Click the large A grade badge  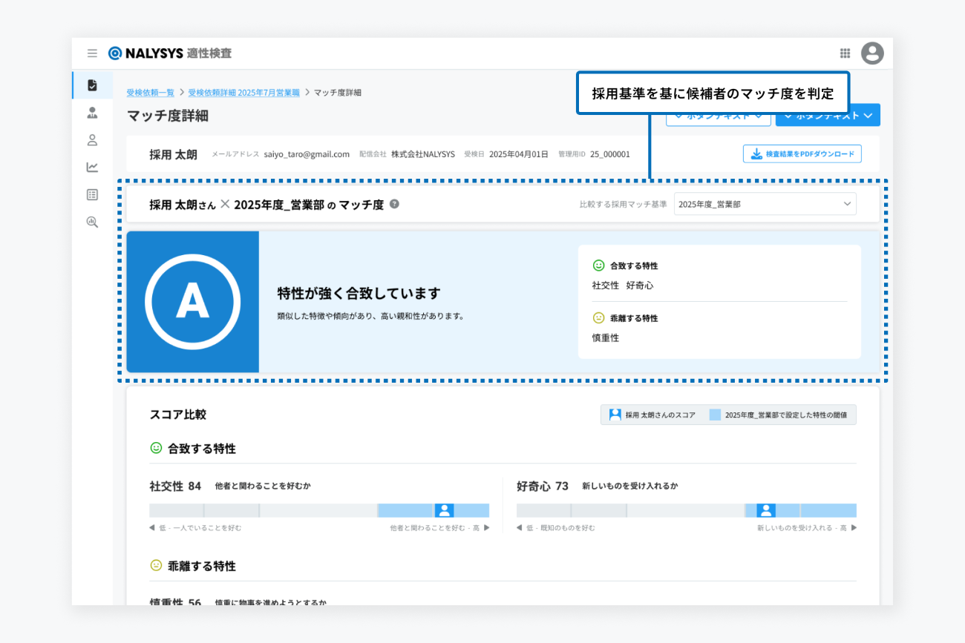(192, 301)
